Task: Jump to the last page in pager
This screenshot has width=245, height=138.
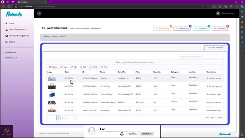Action: [x=75, y=118]
